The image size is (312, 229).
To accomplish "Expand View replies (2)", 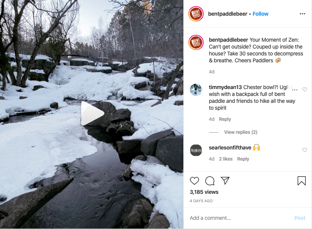I will [240, 132].
